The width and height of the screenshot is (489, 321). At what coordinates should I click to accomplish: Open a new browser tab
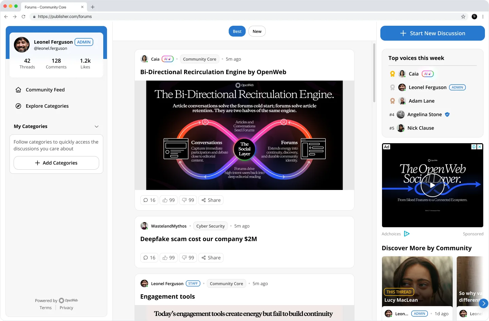coord(93,7)
